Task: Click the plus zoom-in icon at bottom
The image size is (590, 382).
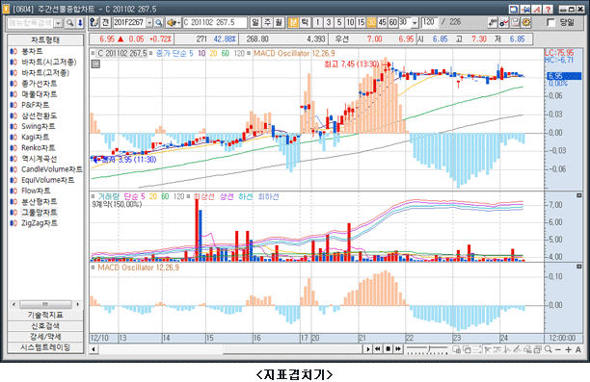Action: pyautogui.click(x=568, y=349)
